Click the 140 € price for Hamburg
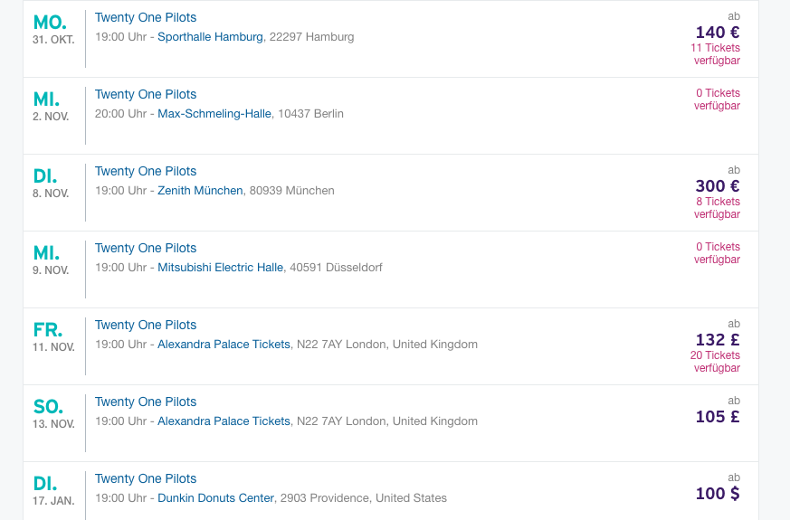The width and height of the screenshot is (790, 520). pos(717,33)
